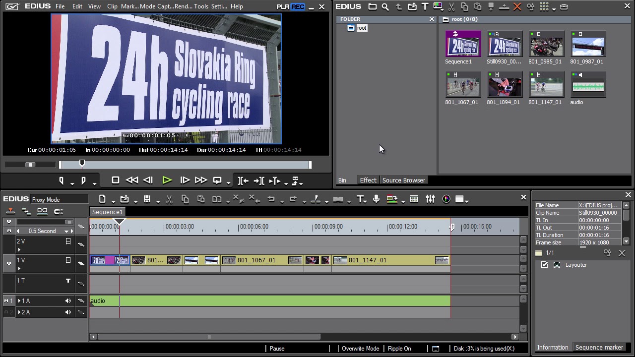Open the New Sequence dropdown arrow
Screen dimensions: 635x357
[113, 201]
